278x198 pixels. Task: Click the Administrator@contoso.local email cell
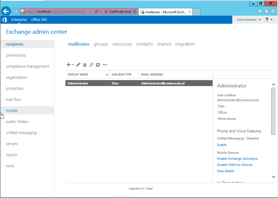click(x=163, y=83)
